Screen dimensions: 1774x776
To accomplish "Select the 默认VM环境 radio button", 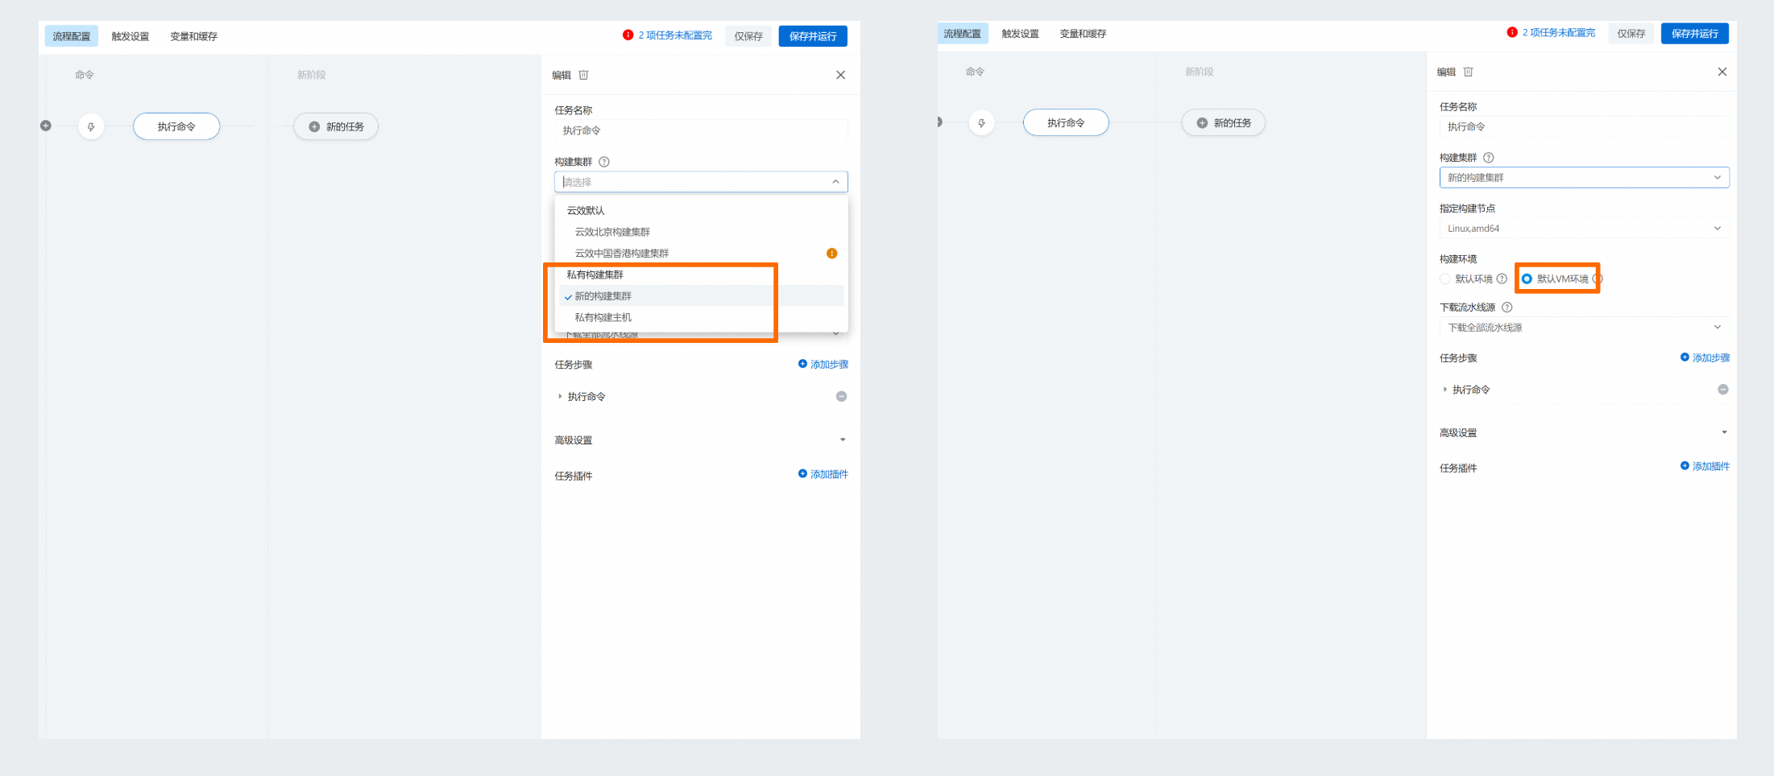I will pos(1527,279).
